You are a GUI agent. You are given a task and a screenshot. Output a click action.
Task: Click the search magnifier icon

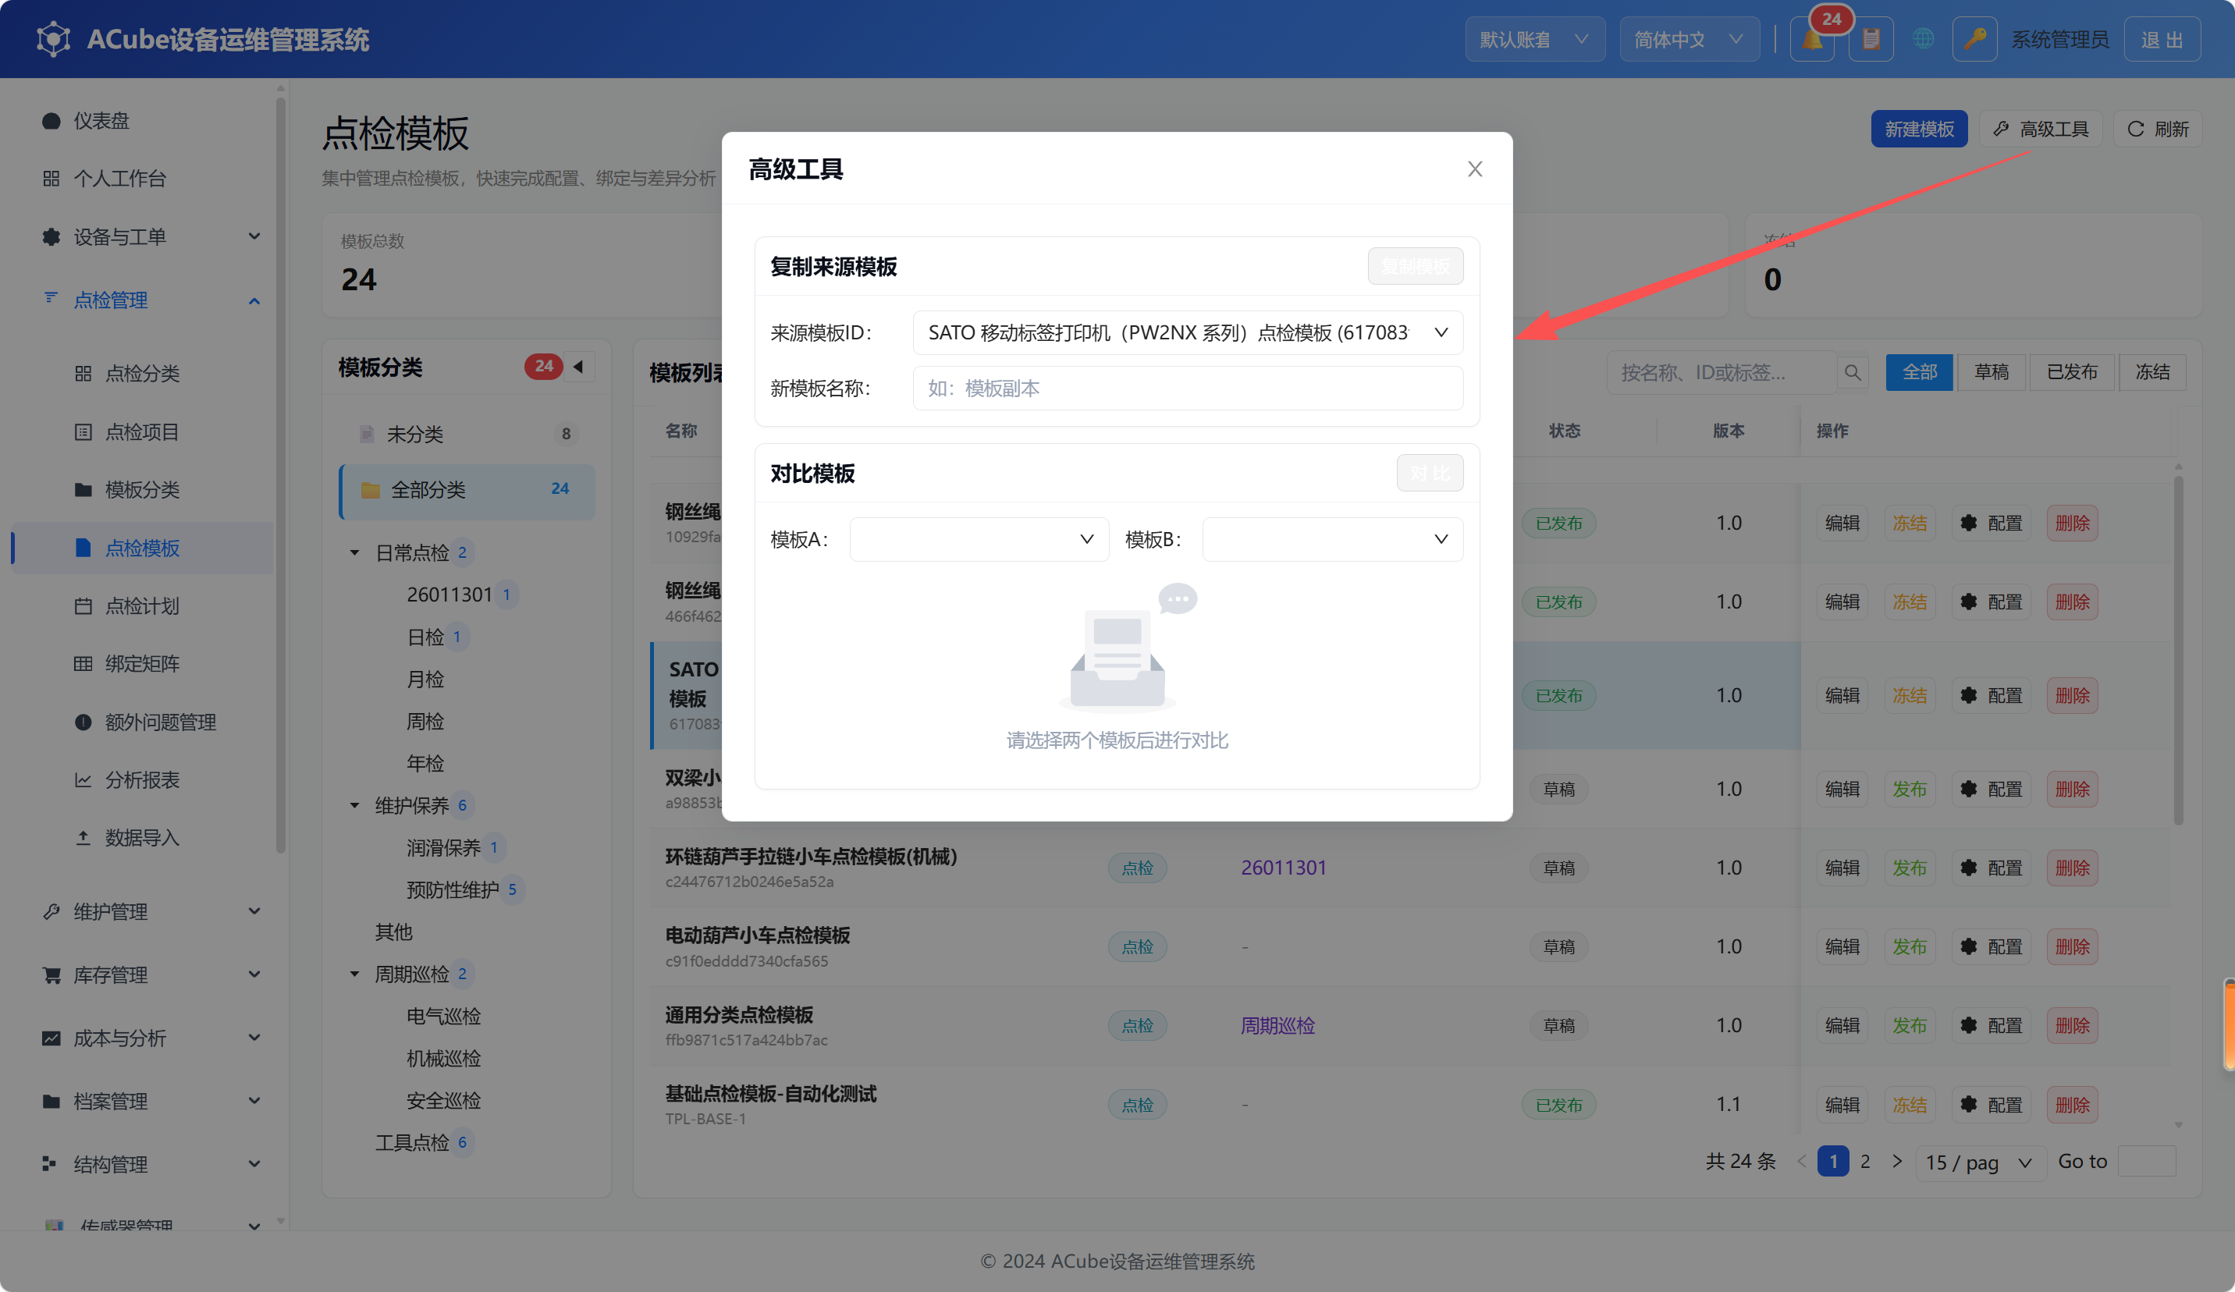point(1853,372)
